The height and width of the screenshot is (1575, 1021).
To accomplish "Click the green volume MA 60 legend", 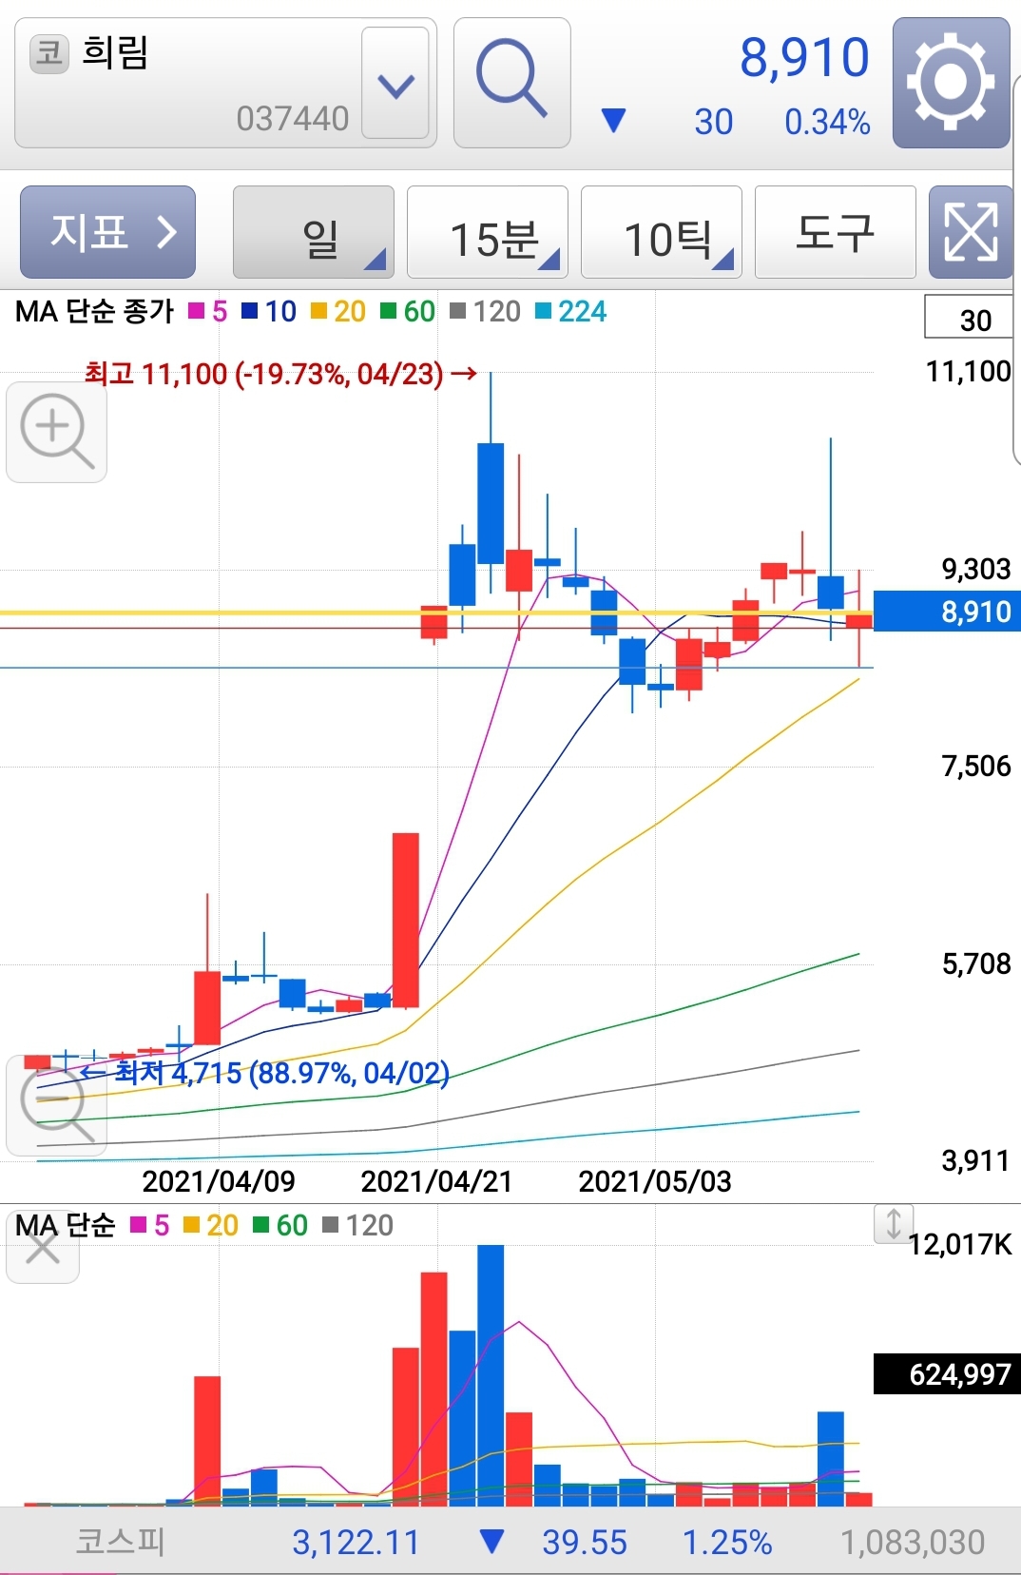I will 280,1225.
